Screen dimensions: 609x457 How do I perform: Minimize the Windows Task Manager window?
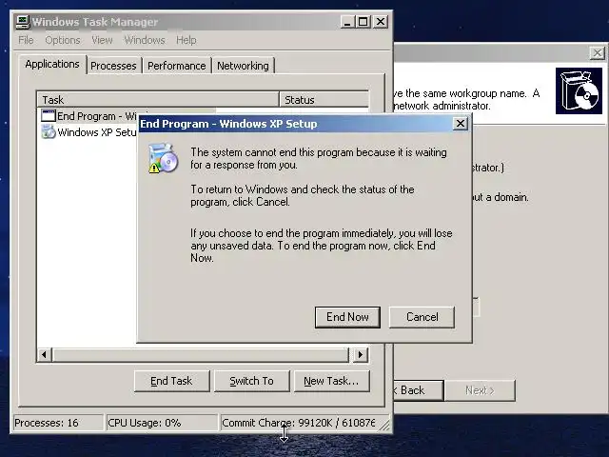click(347, 22)
